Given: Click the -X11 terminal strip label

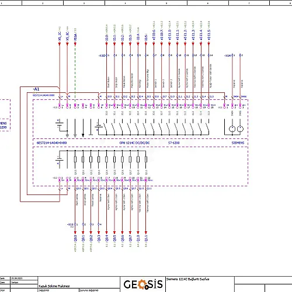Looking at the screenshot, I should (70, 224).
